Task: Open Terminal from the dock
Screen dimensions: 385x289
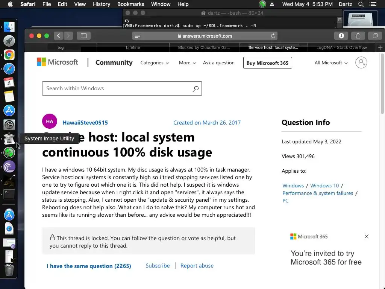Action: 9,195
